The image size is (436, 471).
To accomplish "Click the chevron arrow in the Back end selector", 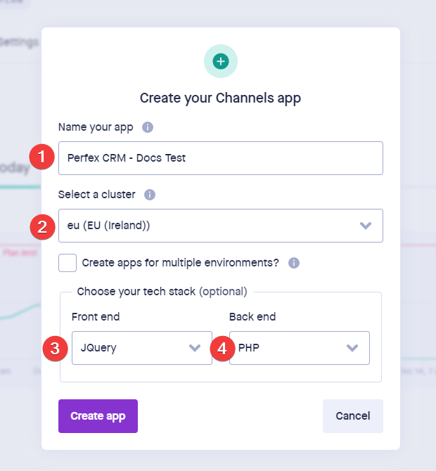I will pyautogui.click(x=352, y=348).
